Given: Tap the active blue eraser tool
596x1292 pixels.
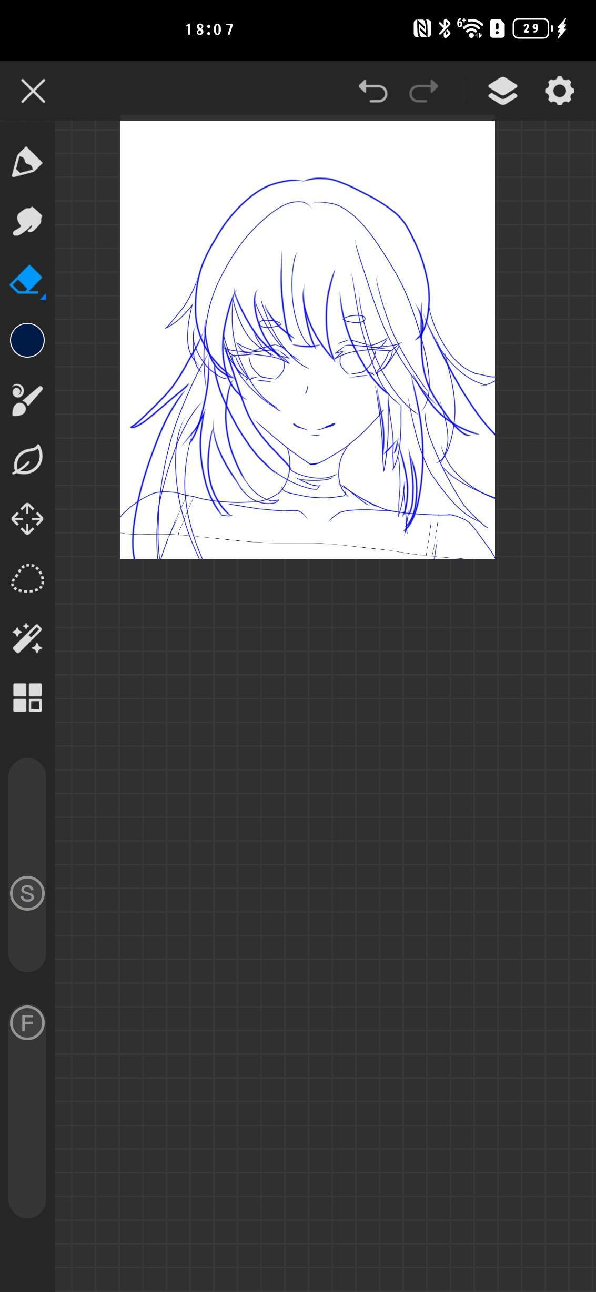Looking at the screenshot, I should (x=26, y=280).
